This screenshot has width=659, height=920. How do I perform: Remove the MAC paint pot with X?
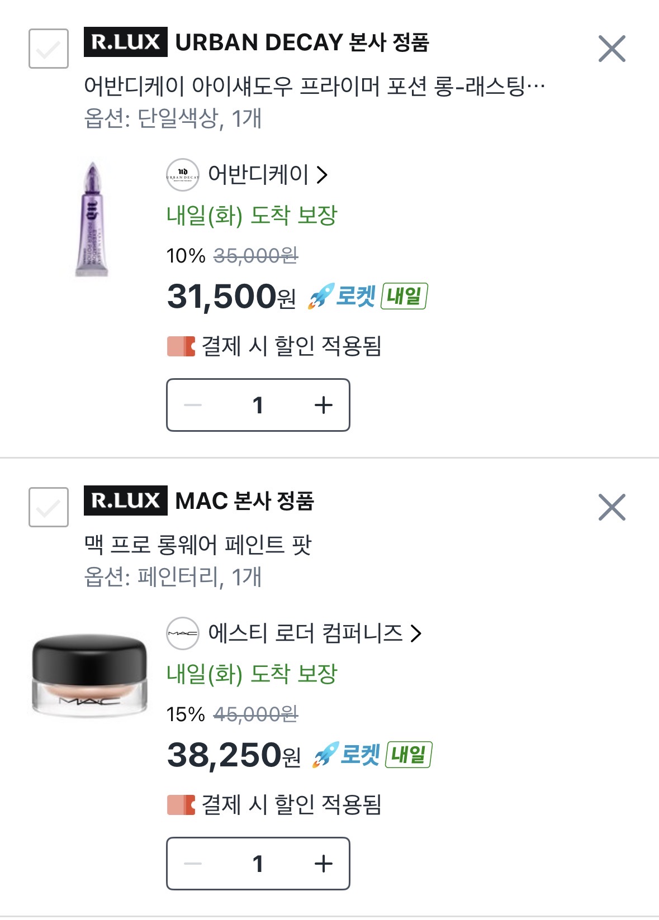point(611,507)
